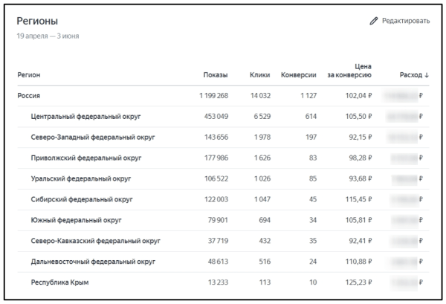Collapse the Россия region row
The height and width of the screenshot is (304, 446).
pyautogui.click(x=28, y=96)
